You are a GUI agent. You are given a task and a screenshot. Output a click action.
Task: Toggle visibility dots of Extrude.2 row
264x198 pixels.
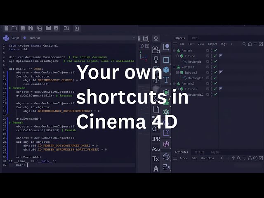pos(212,89)
